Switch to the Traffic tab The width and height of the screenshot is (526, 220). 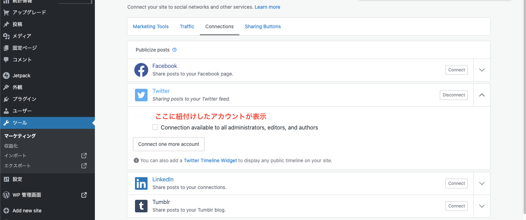click(x=187, y=26)
